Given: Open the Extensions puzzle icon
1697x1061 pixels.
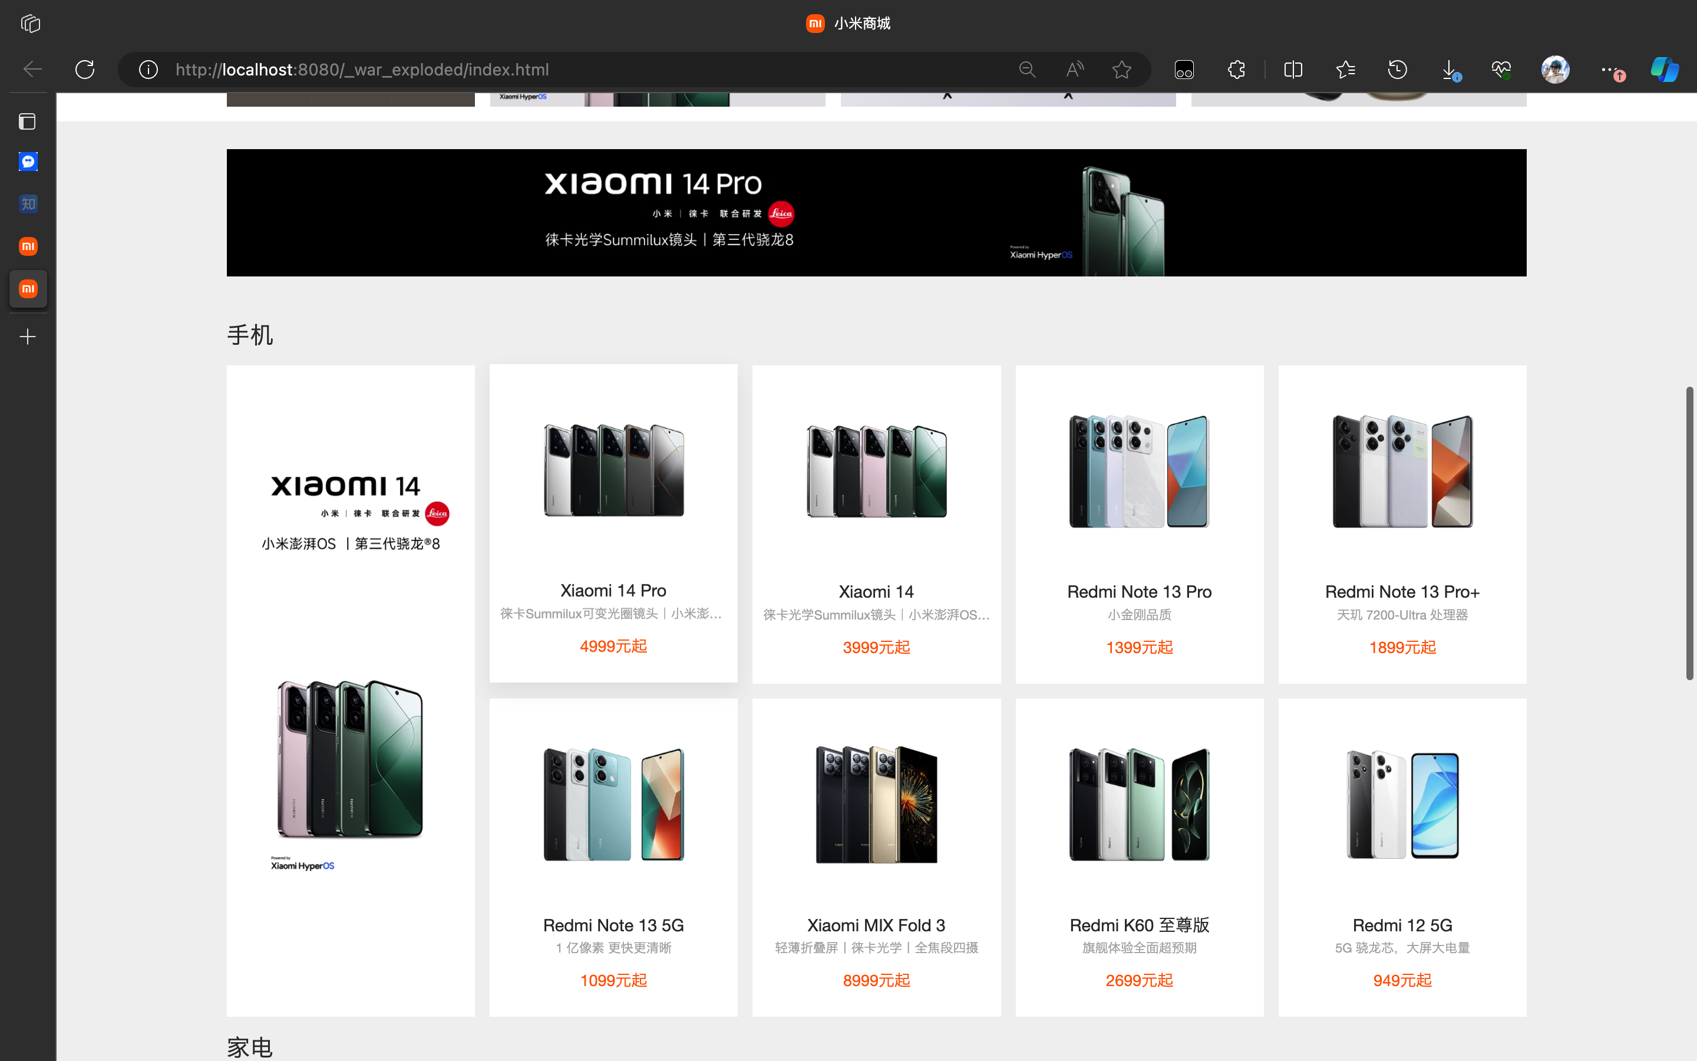Looking at the screenshot, I should [1236, 70].
